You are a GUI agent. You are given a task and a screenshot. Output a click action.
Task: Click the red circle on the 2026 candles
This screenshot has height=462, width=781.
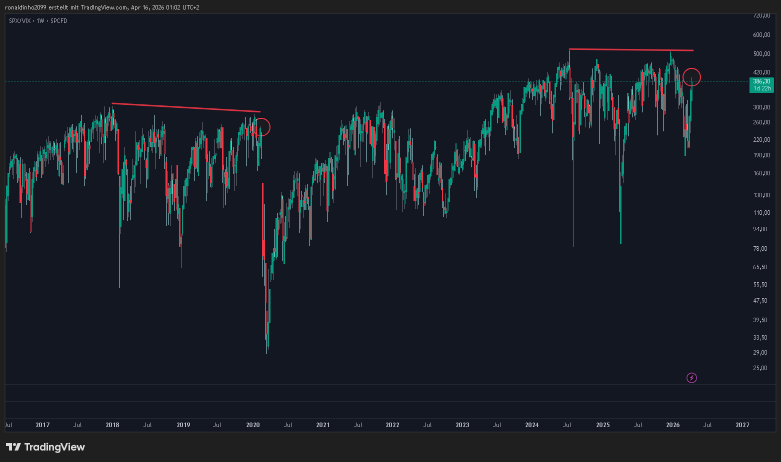[692, 77]
